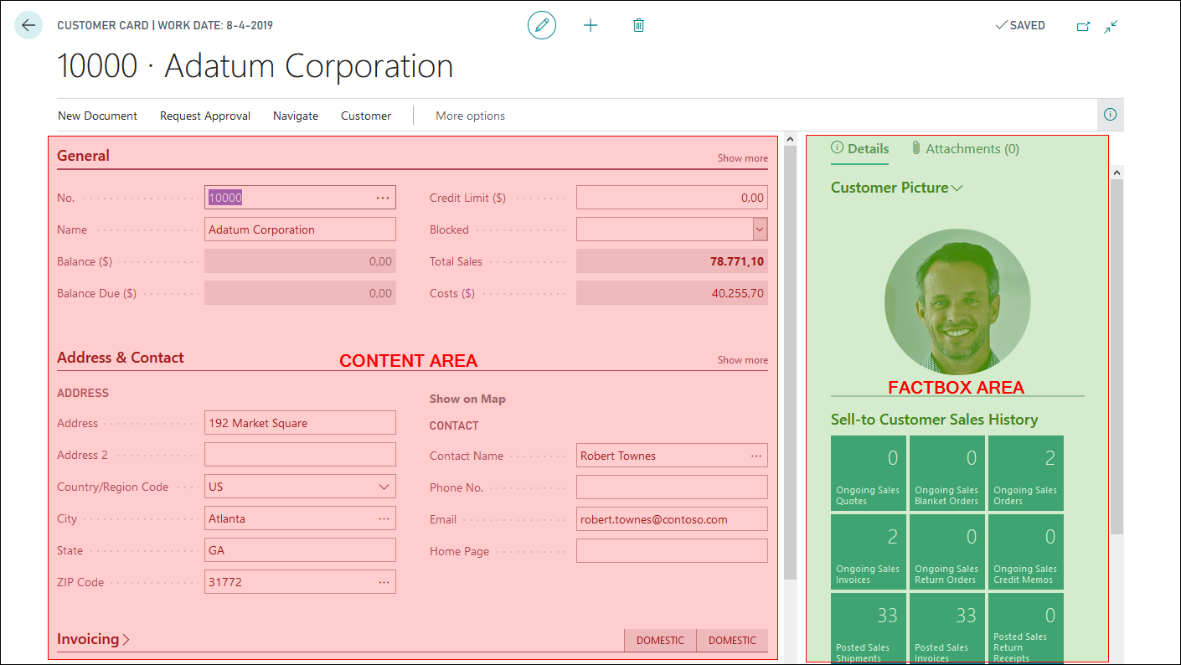This screenshot has height=665, width=1181.
Task: Click the State field showing GA
Action: 300,550
